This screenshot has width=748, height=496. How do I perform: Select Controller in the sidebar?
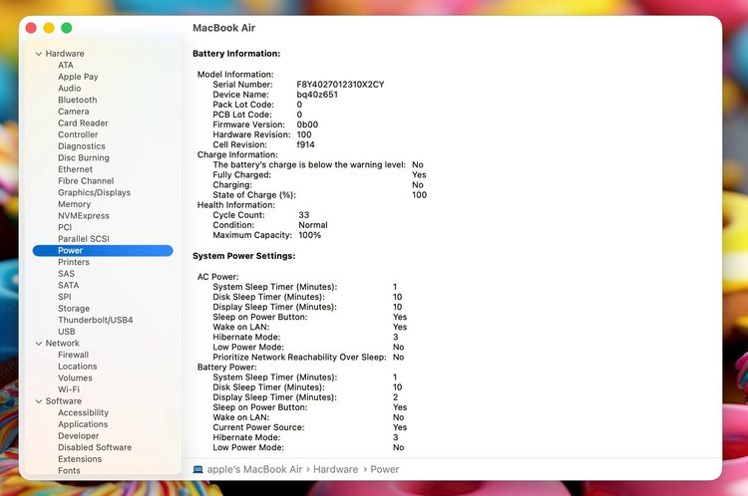pyautogui.click(x=78, y=134)
